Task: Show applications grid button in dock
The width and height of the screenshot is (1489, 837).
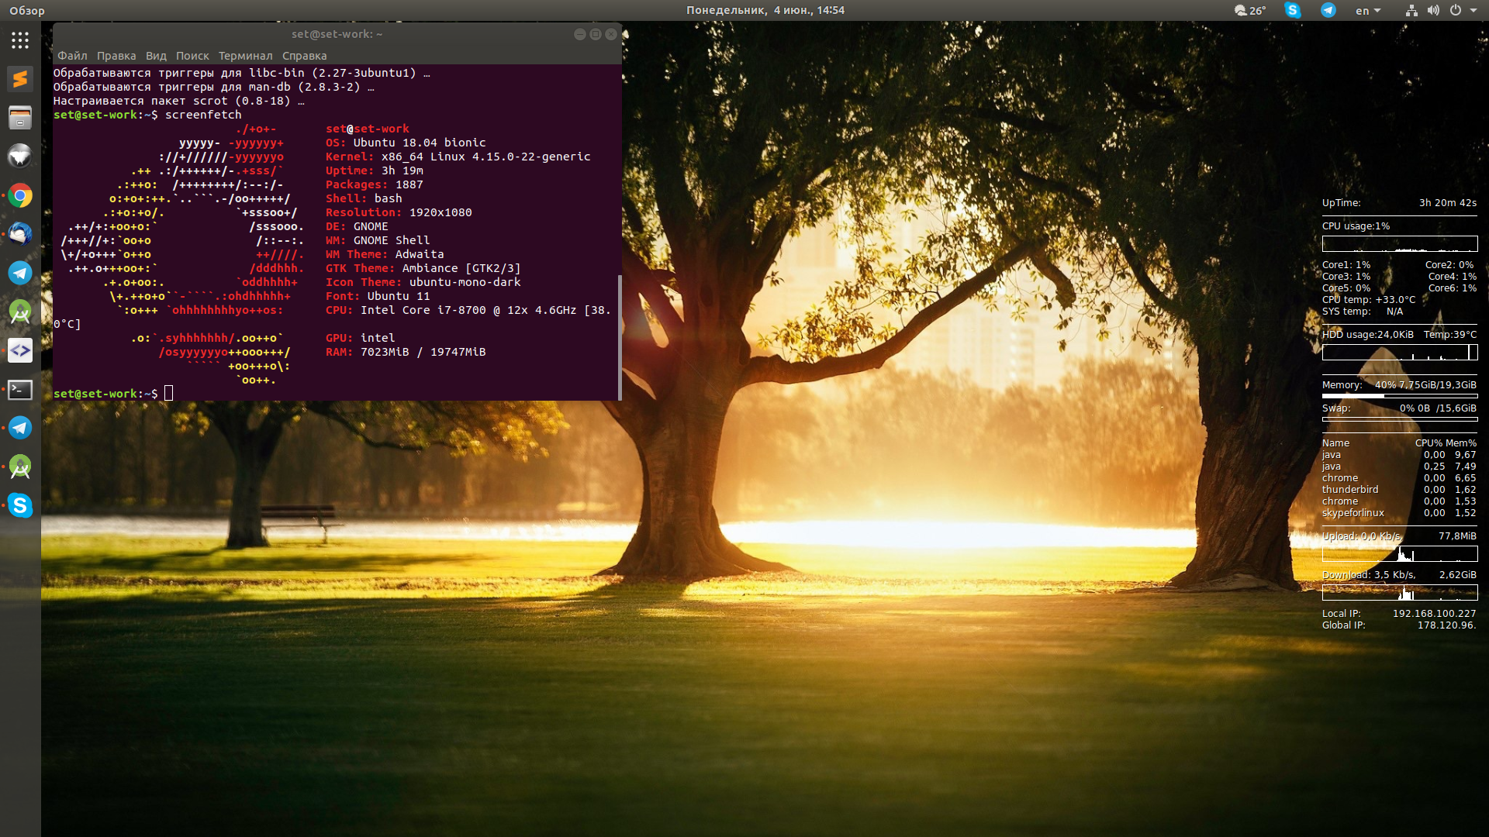Action: [x=20, y=40]
